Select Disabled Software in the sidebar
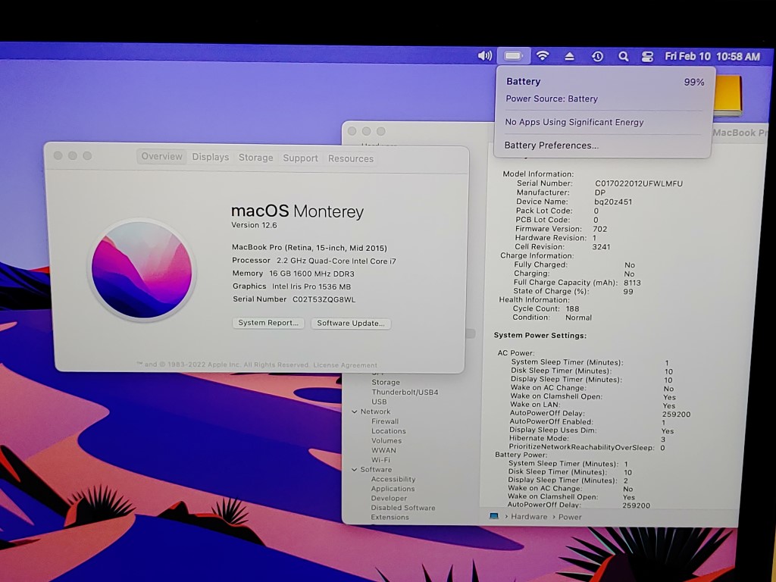The image size is (776, 582). pyautogui.click(x=403, y=508)
